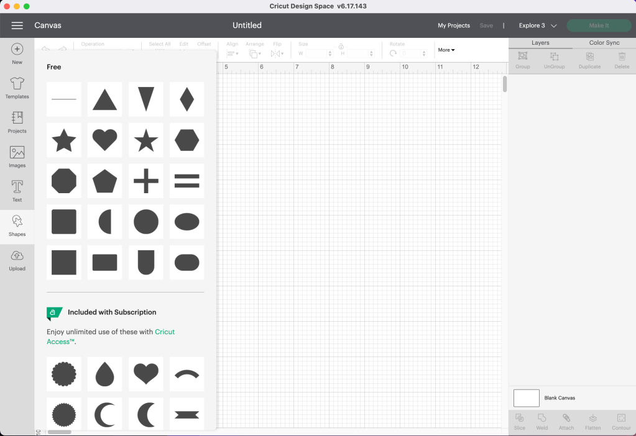Add the free triangle shape
This screenshot has height=436, width=636.
point(104,99)
